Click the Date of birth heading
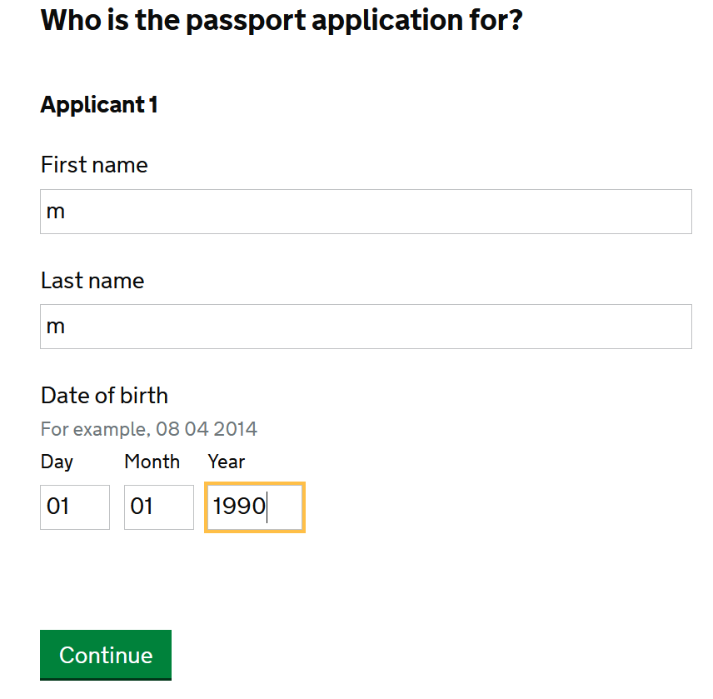This screenshot has height=699, width=713. click(x=104, y=396)
